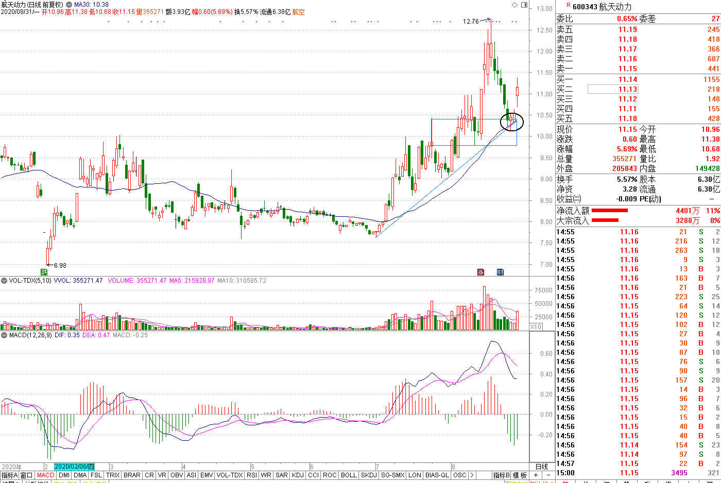Viewport: 721px width, 483px height.
Task: Select the SKDJ indicator tab
Action: [x=369, y=475]
